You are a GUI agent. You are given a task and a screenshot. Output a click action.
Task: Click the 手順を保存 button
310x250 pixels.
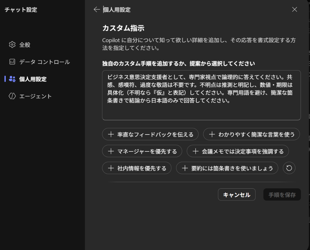(282, 195)
